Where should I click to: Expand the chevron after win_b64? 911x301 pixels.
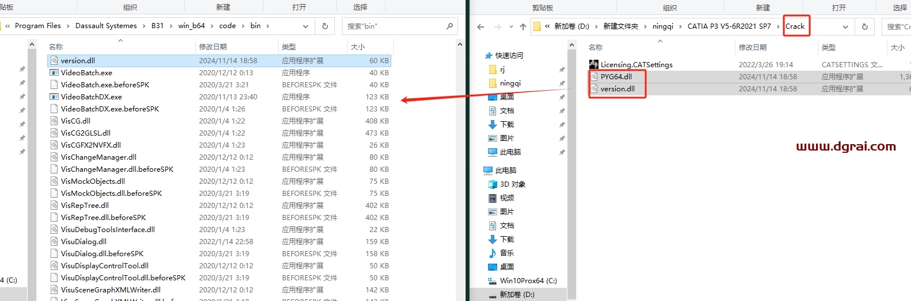212,26
